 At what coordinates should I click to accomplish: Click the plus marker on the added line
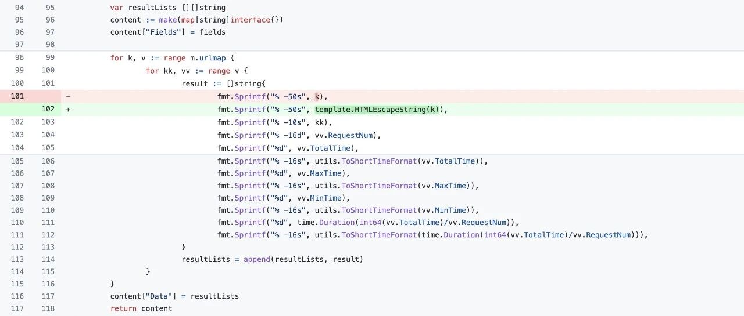point(68,109)
